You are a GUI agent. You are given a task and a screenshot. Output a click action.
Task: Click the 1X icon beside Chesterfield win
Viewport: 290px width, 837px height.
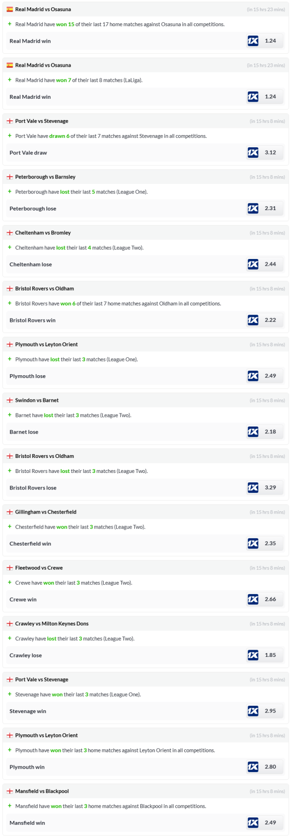tap(253, 543)
